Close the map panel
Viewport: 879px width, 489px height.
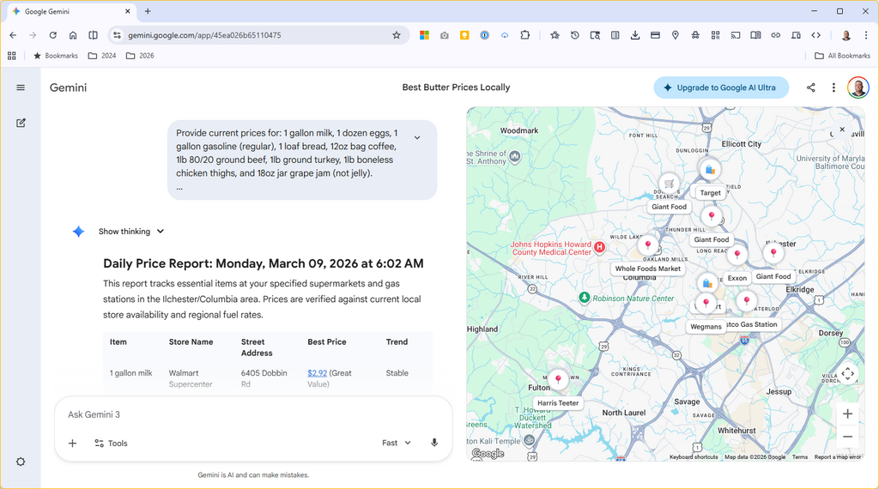coord(842,130)
